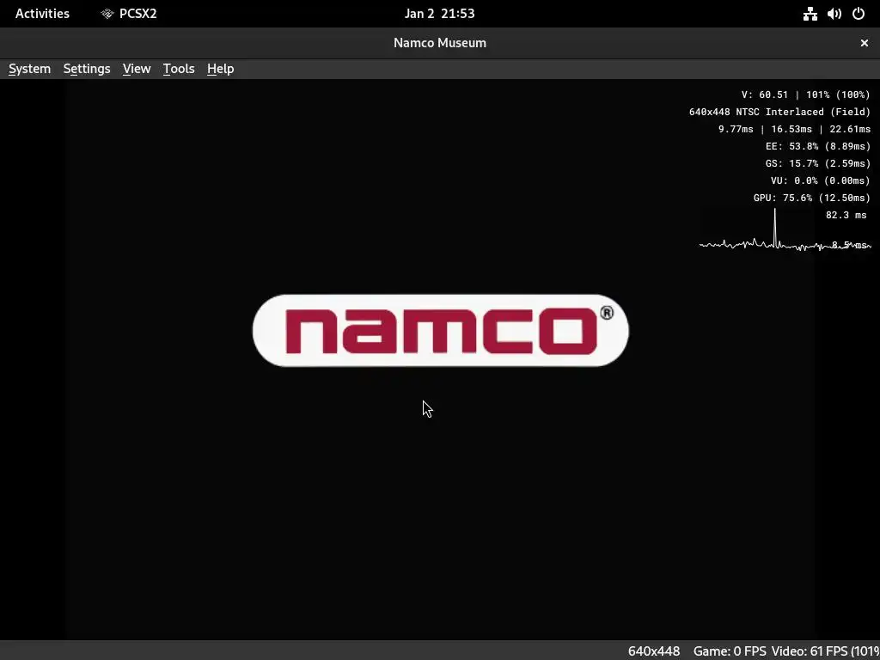Open the View menu
Image resolution: width=880 pixels, height=660 pixels.
pos(137,69)
